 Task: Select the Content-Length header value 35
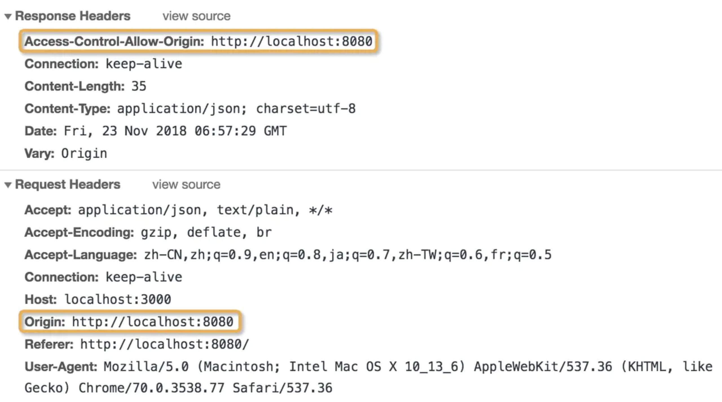pyautogui.click(x=139, y=86)
